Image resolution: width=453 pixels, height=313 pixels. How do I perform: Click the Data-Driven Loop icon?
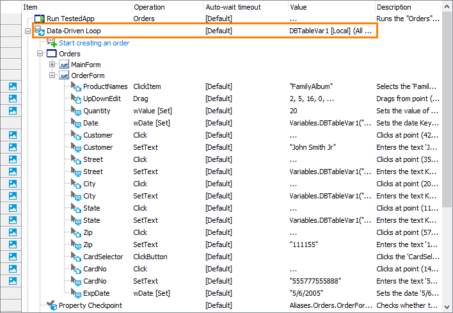coord(39,31)
